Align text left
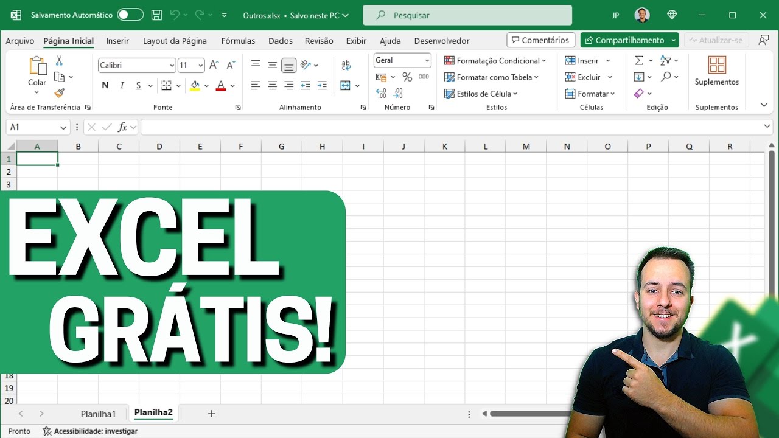Screen dimensions: 779x438 [256, 86]
